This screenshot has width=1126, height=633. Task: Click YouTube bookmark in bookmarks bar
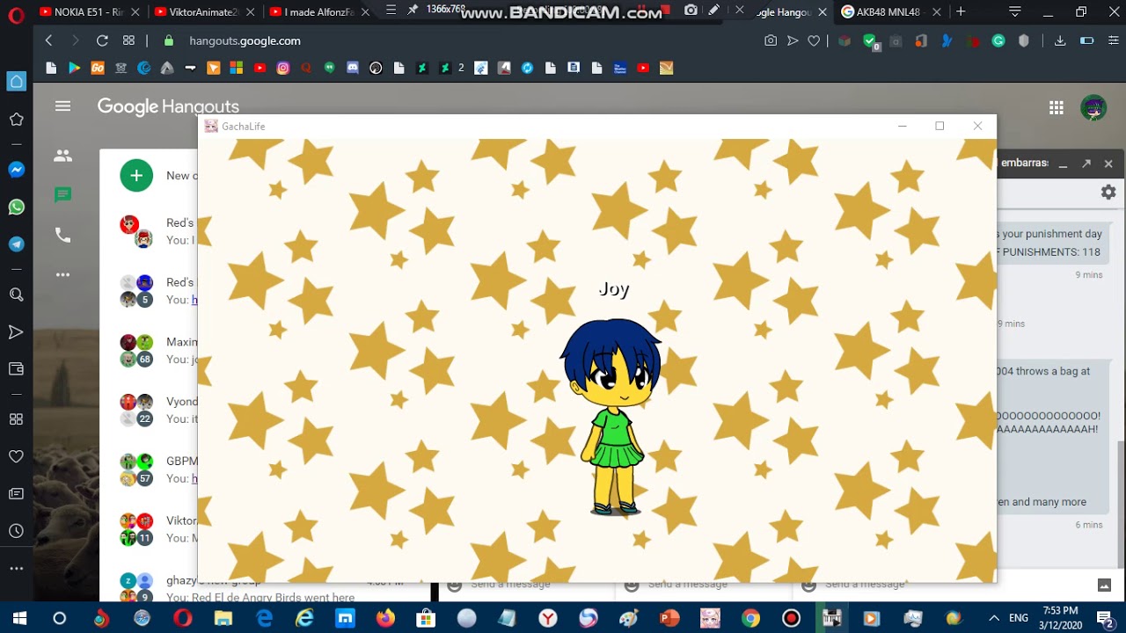[x=260, y=68]
